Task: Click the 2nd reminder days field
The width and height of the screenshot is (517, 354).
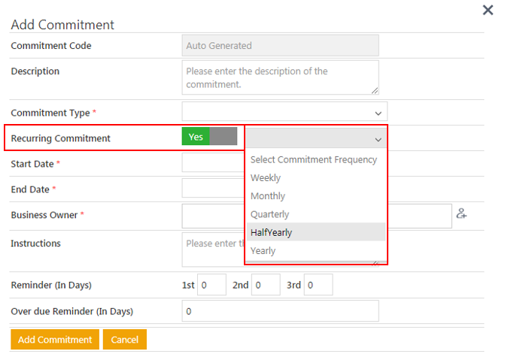Action: pyautogui.click(x=266, y=286)
